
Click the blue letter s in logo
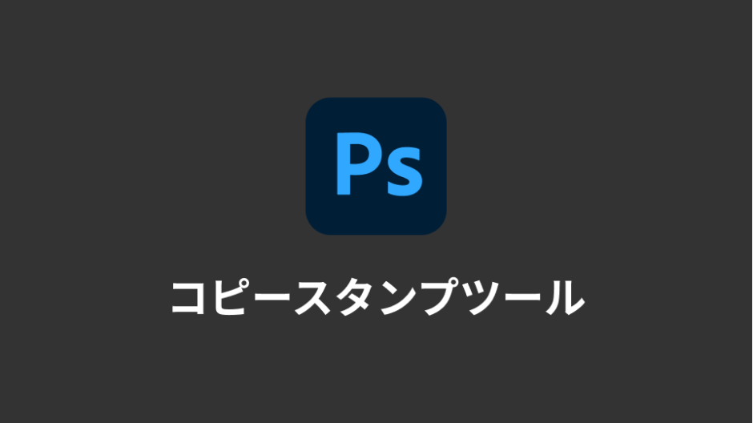(x=405, y=171)
